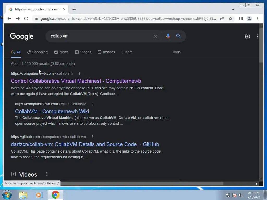Submit search with the magnifying glass
Viewport: 267px width, 200px height.
click(x=178, y=36)
